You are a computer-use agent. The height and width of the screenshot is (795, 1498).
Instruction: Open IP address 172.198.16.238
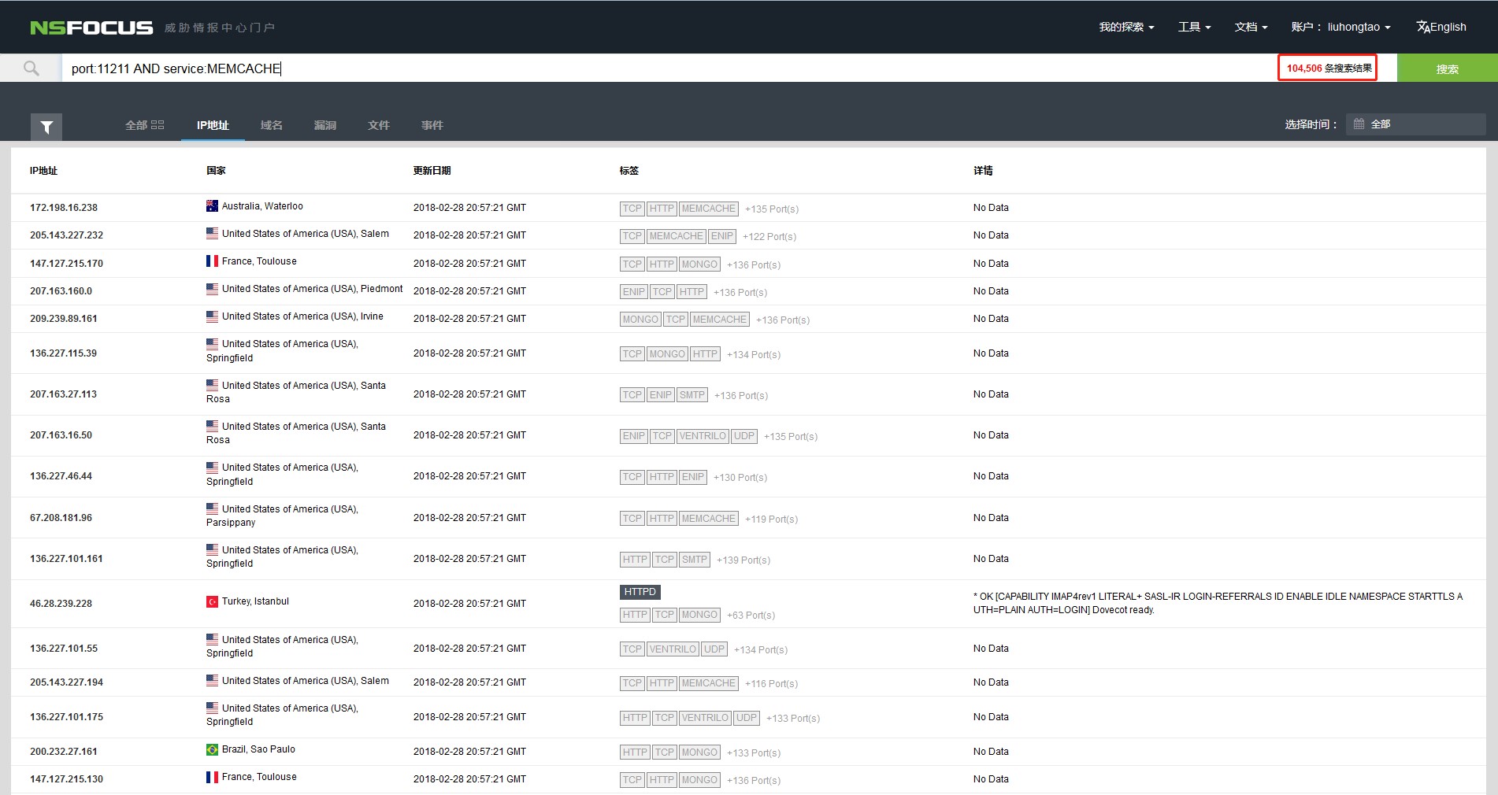click(64, 208)
